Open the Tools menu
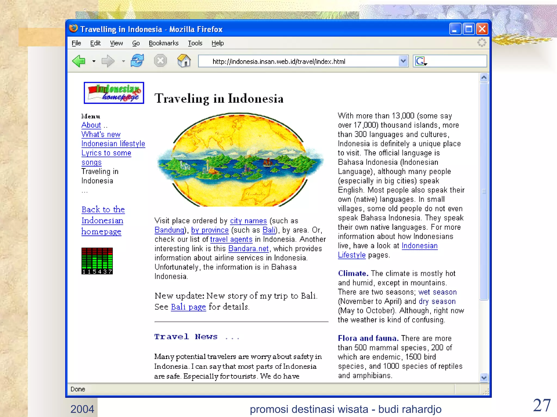The height and width of the screenshot is (417, 557). tap(195, 43)
